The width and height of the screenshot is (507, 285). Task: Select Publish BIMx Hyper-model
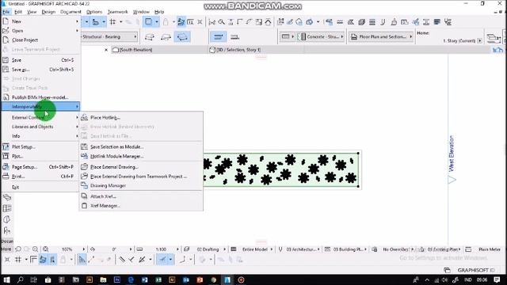(40, 97)
